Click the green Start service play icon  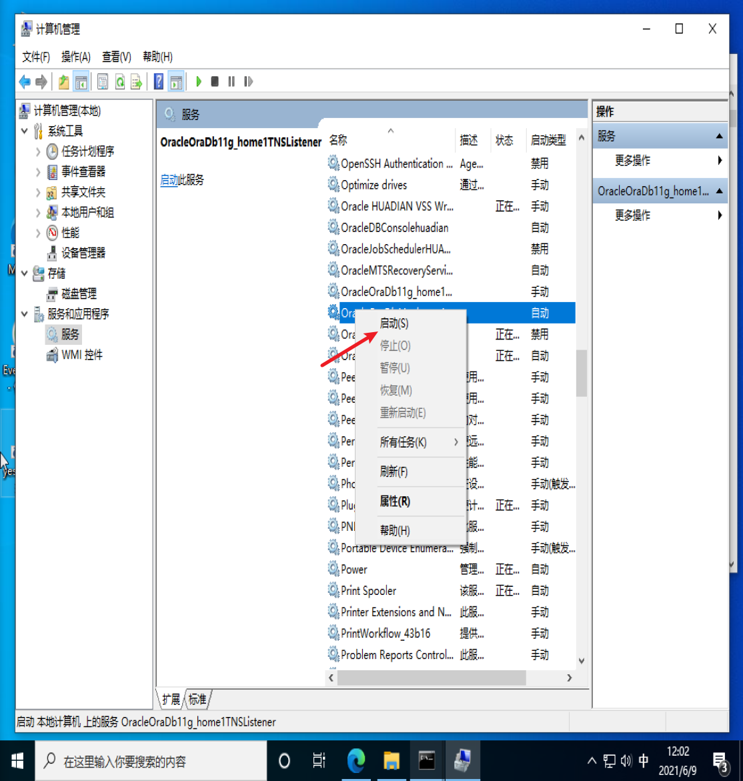pyautogui.click(x=199, y=81)
